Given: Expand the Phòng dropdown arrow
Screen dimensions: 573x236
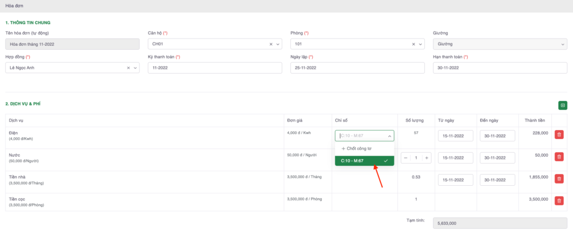Looking at the screenshot, I should click(x=421, y=44).
